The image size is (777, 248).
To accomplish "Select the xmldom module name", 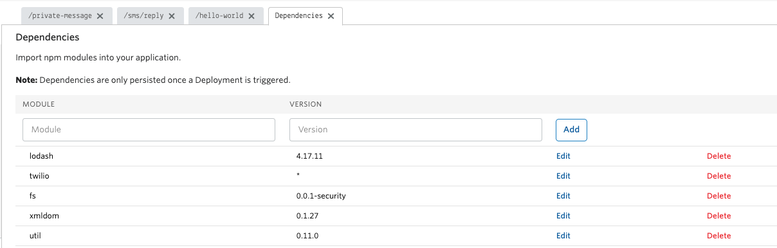I will (44, 215).
